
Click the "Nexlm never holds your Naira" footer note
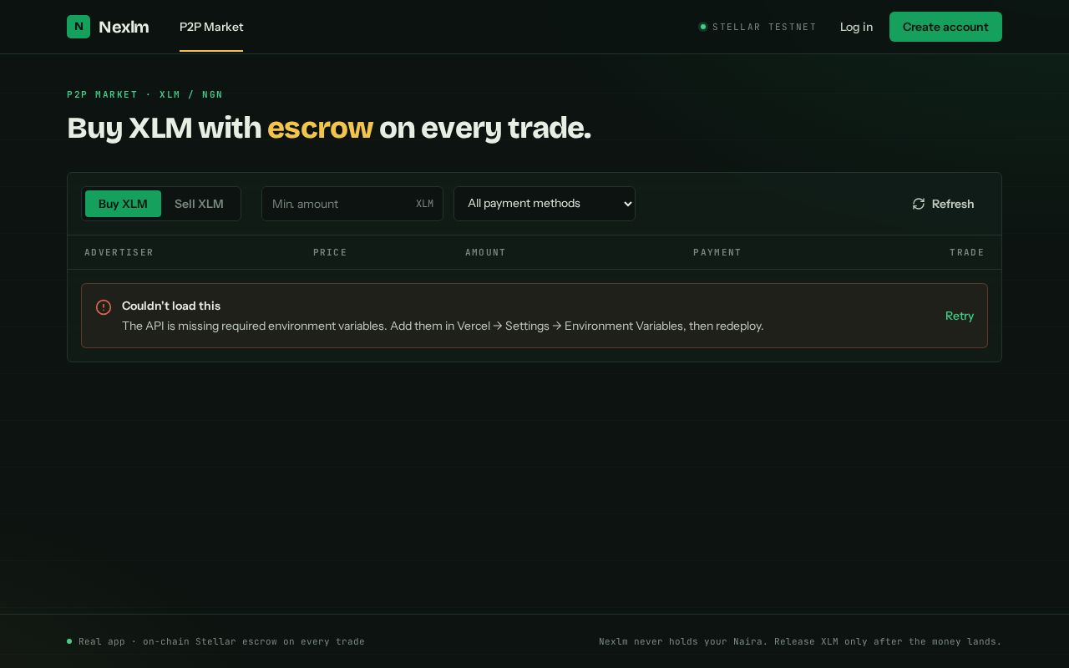[800, 641]
